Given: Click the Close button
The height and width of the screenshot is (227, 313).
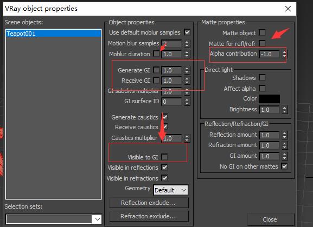Looking at the screenshot, I should [x=270, y=219].
